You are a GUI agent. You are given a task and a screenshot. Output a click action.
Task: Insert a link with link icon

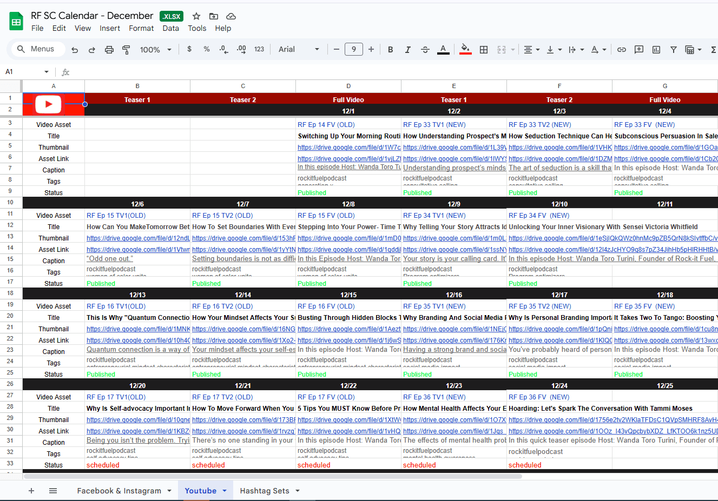(622, 49)
